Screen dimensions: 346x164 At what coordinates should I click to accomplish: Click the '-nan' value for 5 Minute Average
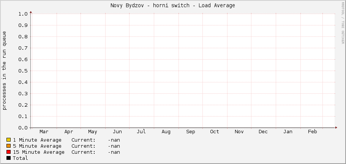click(114, 146)
